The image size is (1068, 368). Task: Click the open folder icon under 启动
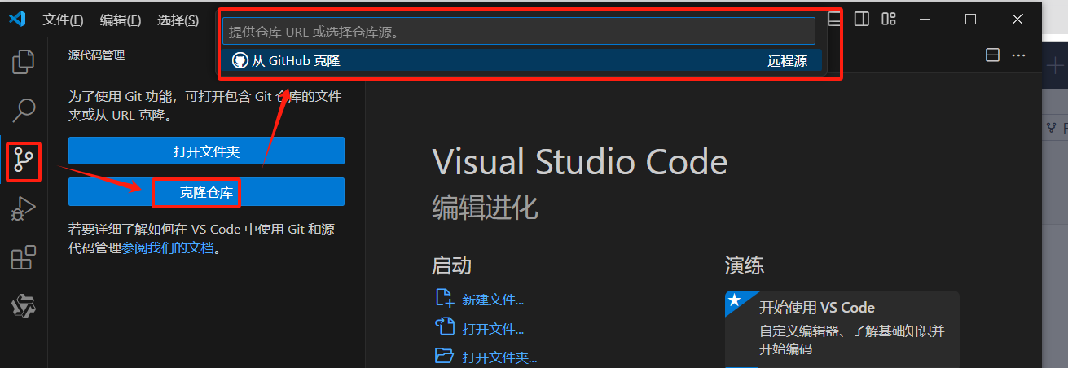coord(444,356)
